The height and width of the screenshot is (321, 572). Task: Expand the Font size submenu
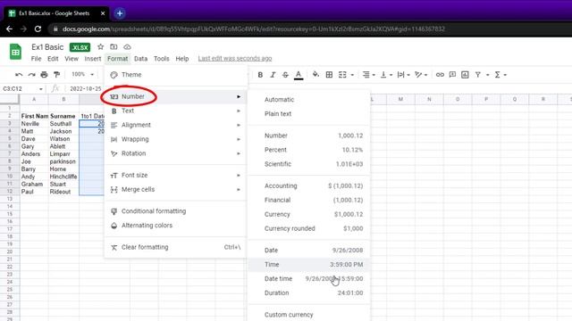pos(175,175)
